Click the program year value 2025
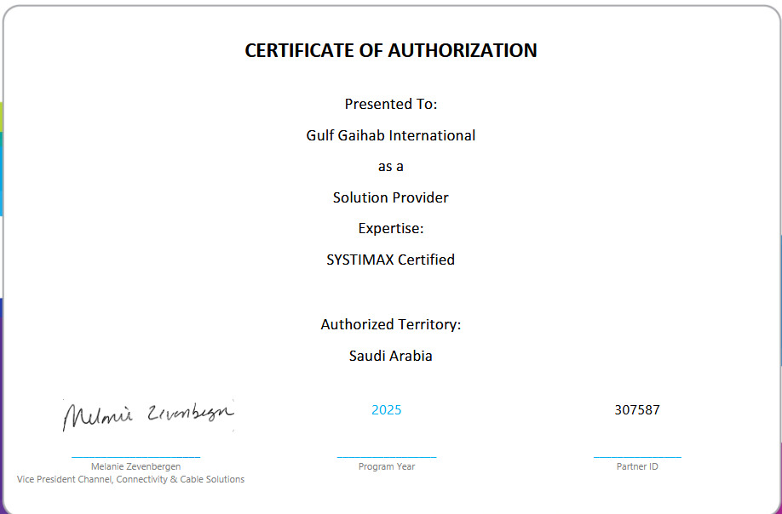Screen dimensions: 782x514 pos(387,410)
